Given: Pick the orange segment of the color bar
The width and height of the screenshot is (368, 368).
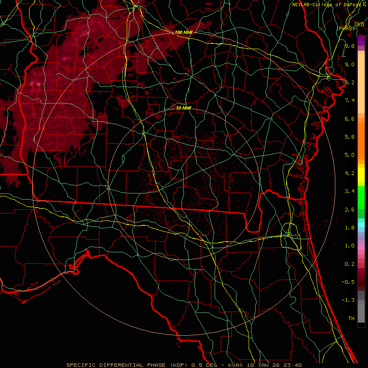Looking at the screenshot, I should pyautogui.click(x=361, y=141).
